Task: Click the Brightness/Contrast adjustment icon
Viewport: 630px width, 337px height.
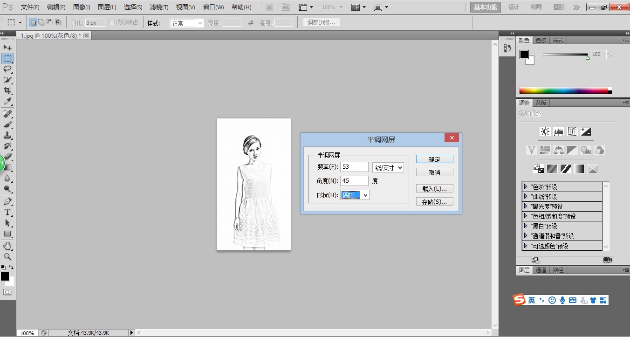Action: (x=545, y=131)
